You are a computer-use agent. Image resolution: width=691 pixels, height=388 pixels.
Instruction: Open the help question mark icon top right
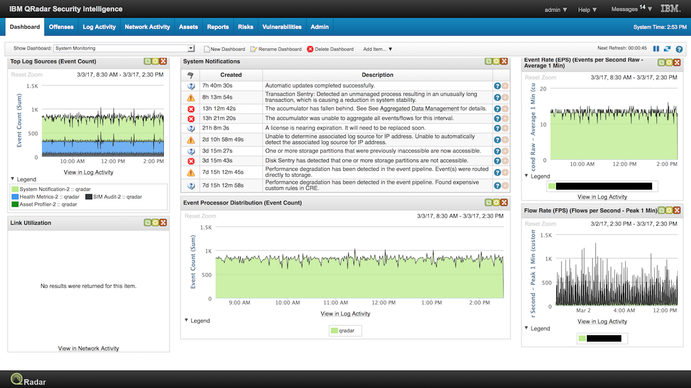pos(679,49)
